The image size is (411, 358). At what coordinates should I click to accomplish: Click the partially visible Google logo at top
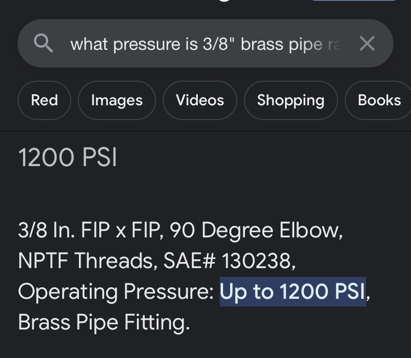pyautogui.click(x=225, y=1)
